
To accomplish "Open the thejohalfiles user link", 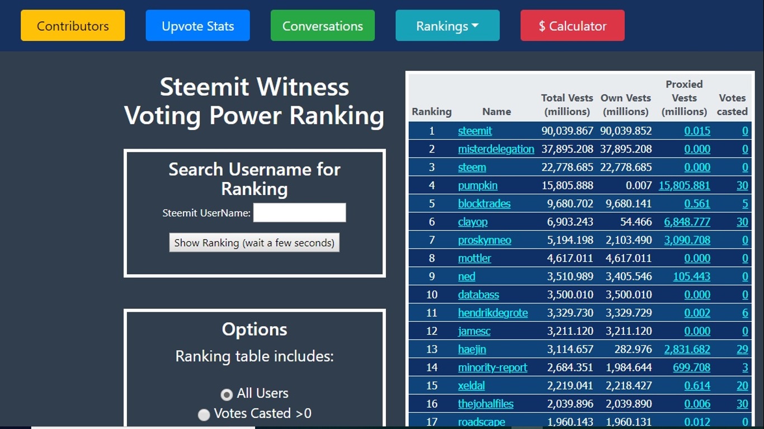I will click(485, 404).
